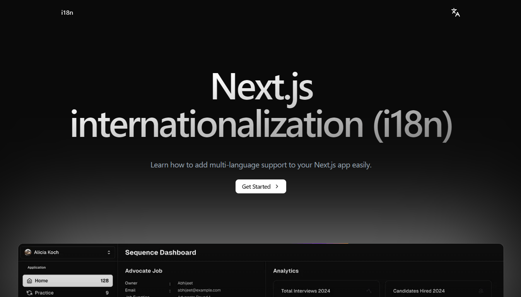Select Practice in the dashboard sidebar
The image size is (521, 297).
coord(68,293)
